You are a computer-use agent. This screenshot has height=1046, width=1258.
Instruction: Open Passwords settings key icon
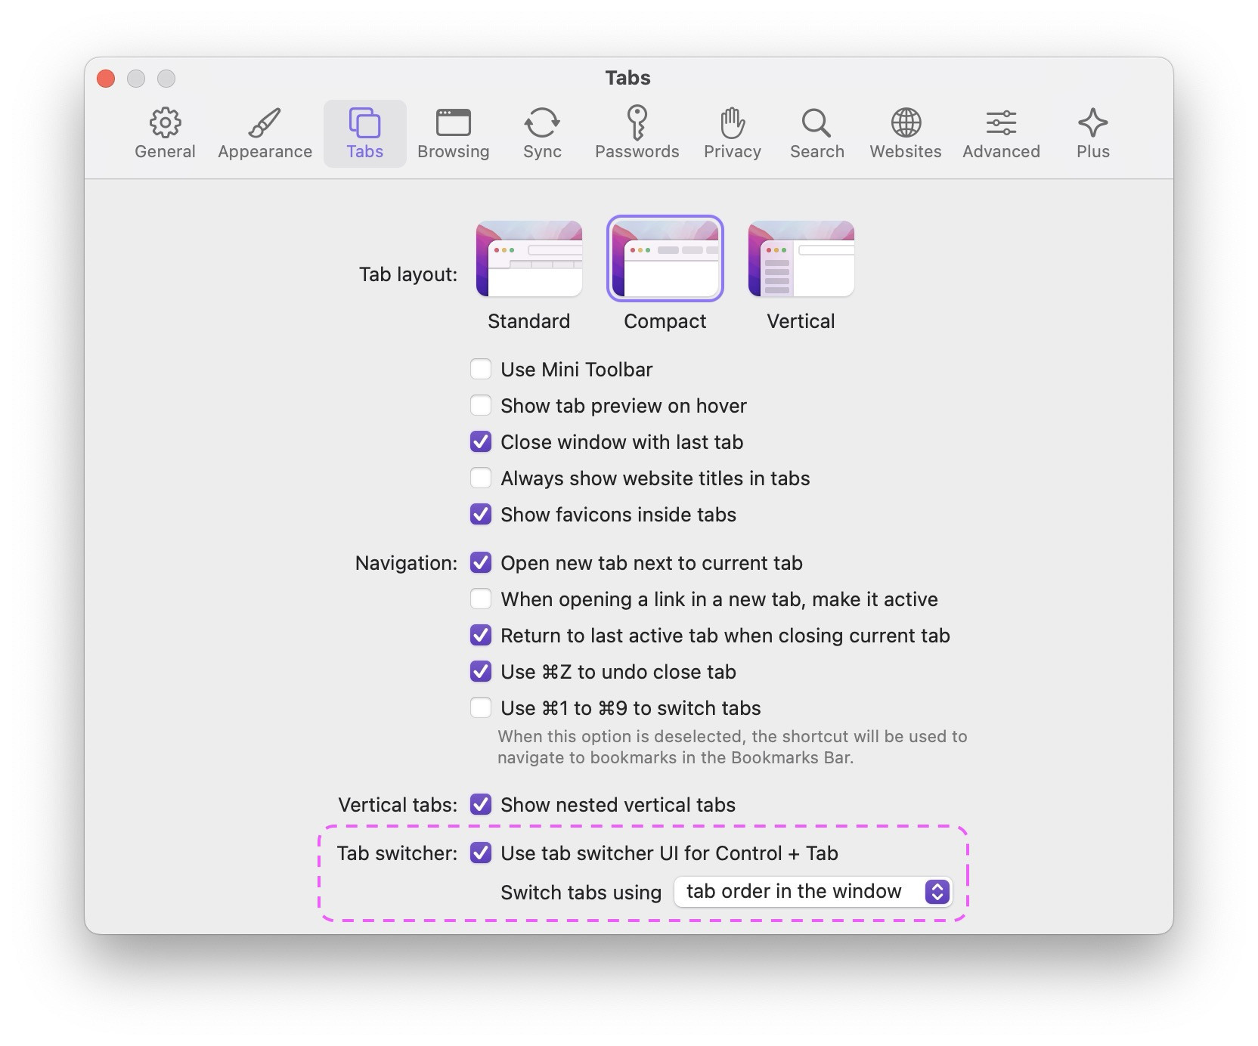(637, 123)
